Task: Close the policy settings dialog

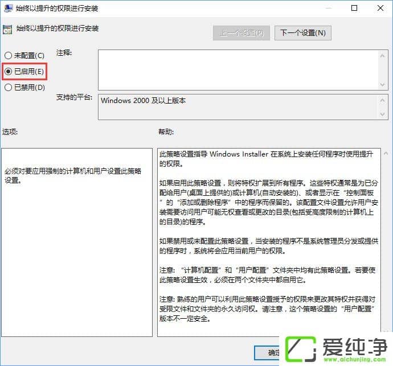Action: pyautogui.click(x=380, y=9)
